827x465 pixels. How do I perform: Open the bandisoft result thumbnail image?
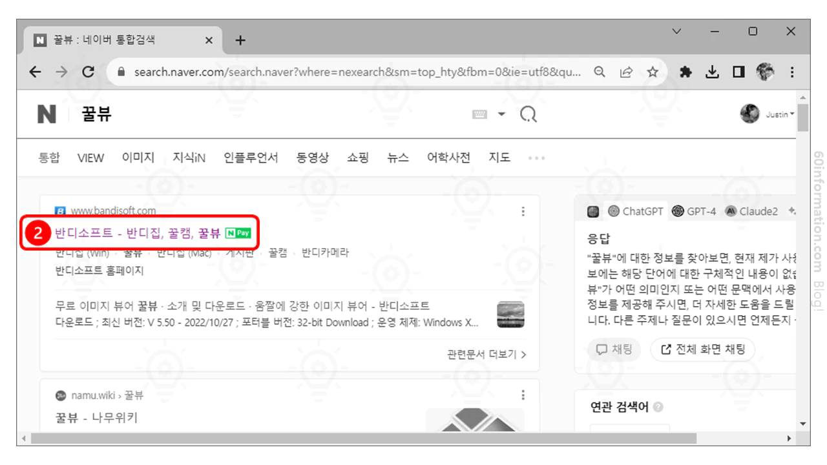[x=510, y=315]
